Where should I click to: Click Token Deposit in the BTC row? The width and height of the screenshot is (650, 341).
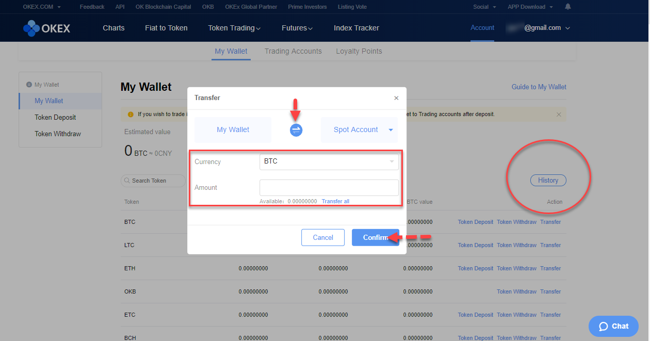tap(476, 222)
